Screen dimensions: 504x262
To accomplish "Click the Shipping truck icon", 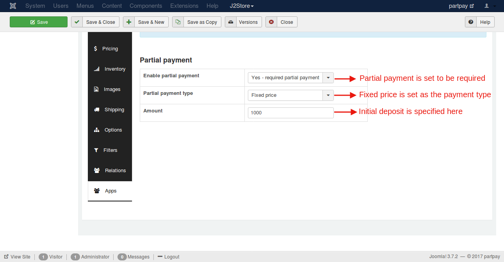I will pyautogui.click(x=97, y=110).
